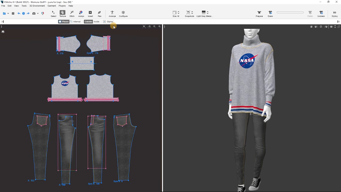Open the Configure tool

[123, 14]
